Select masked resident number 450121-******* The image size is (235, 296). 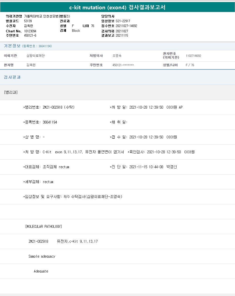coord(123,65)
